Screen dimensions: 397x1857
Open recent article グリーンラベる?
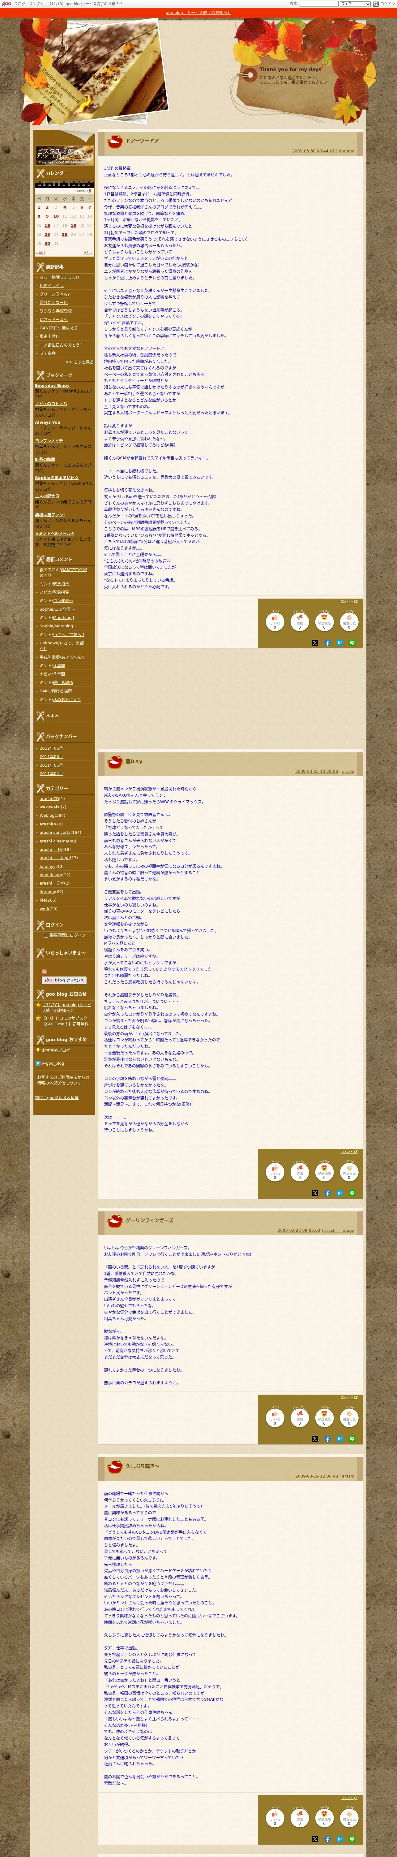coord(55,294)
